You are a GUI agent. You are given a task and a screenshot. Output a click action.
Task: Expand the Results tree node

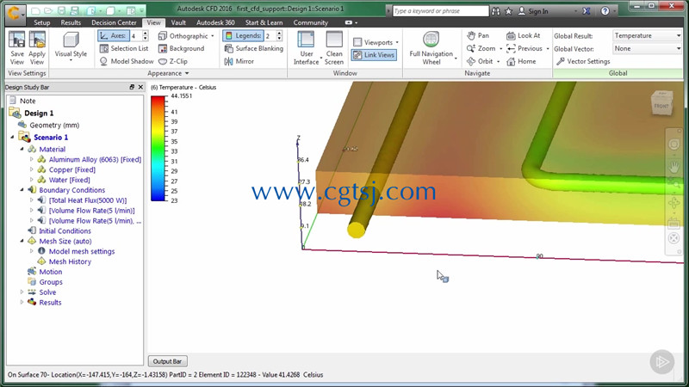tap(22, 303)
